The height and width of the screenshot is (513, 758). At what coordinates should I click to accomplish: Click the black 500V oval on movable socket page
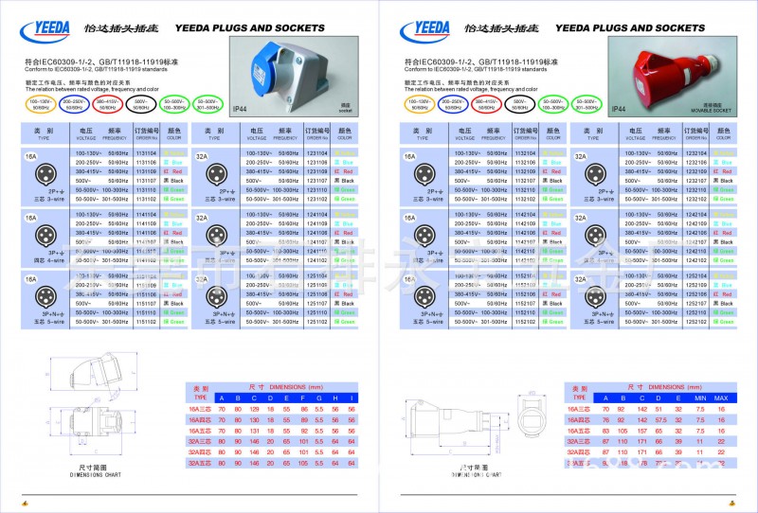519,104
